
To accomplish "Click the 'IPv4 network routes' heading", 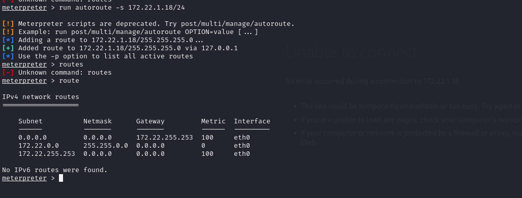I will pos(41,97).
